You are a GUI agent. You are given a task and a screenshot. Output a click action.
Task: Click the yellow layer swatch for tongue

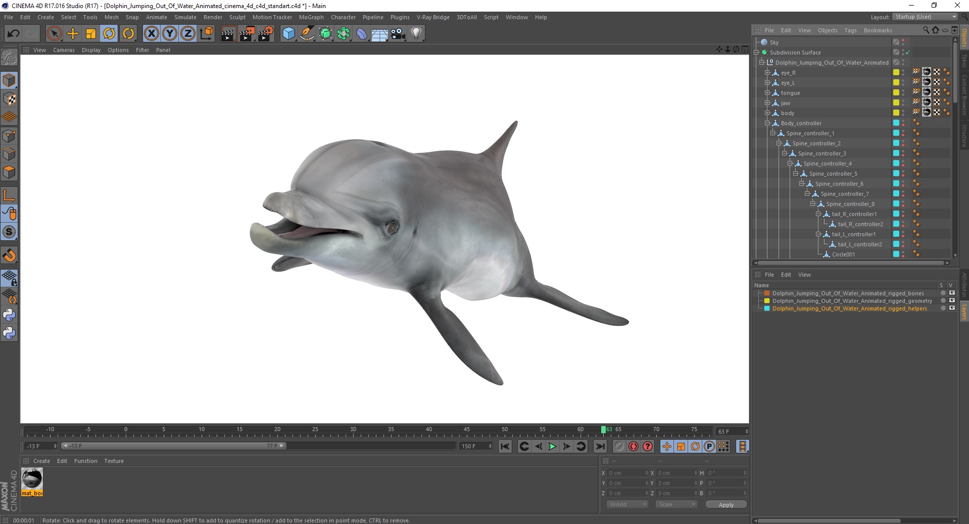896,93
